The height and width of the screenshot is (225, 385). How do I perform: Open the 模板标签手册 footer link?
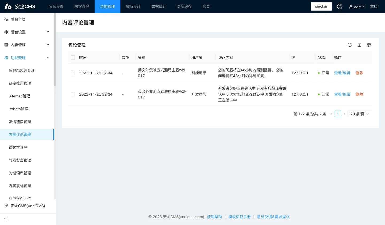(x=240, y=217)
